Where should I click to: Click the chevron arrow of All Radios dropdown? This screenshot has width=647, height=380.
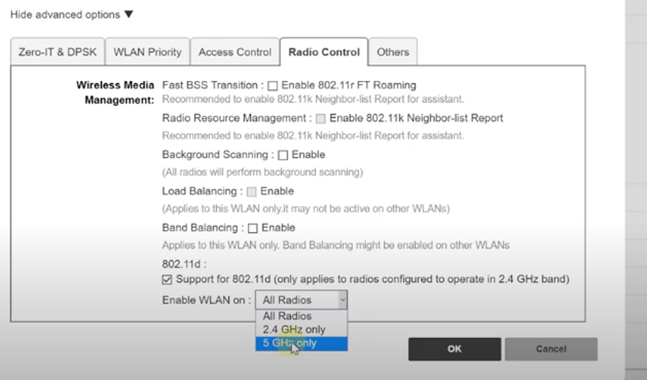pos(343,300)
